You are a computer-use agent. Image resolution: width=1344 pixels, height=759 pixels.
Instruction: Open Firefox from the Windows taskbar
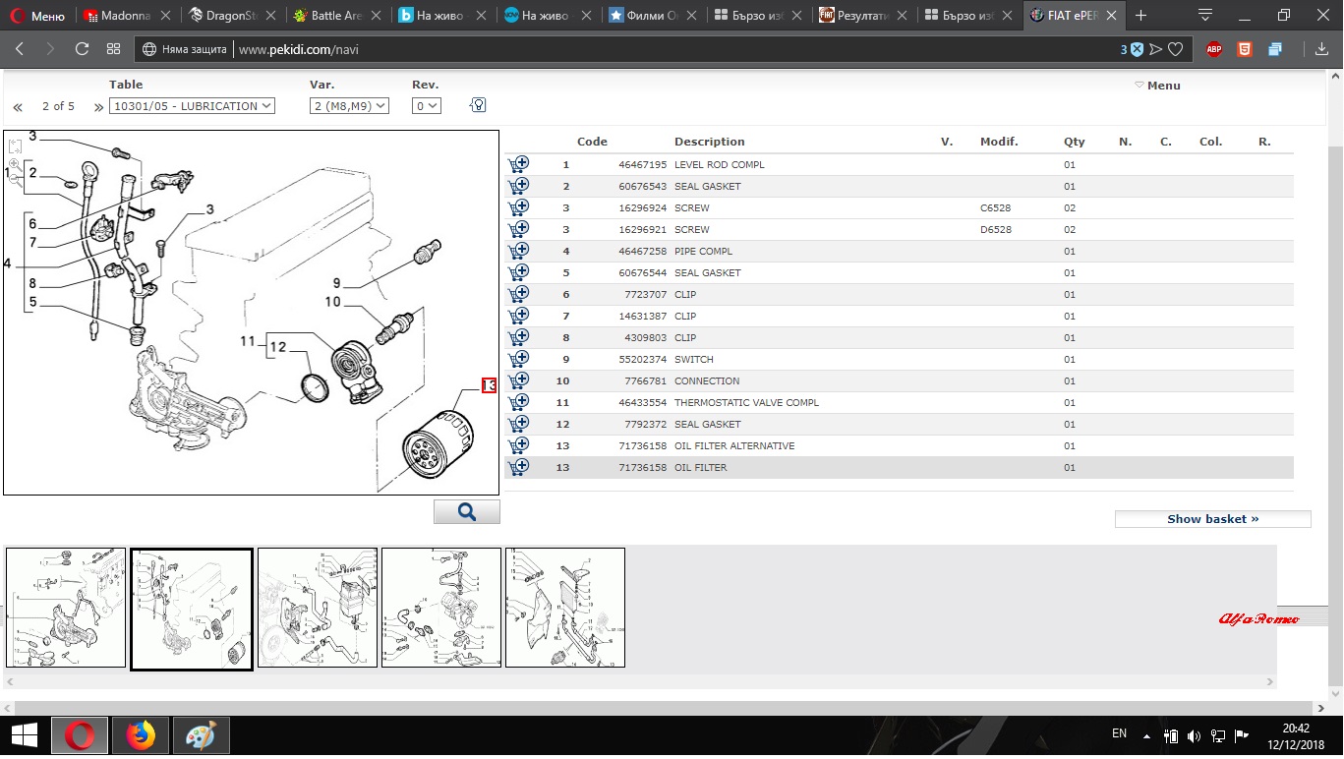141,735
